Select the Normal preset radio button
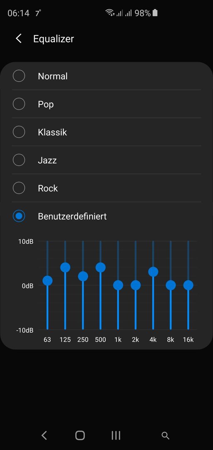The width and height of the screenshot is (213, 450). click(x=19, y=76)
